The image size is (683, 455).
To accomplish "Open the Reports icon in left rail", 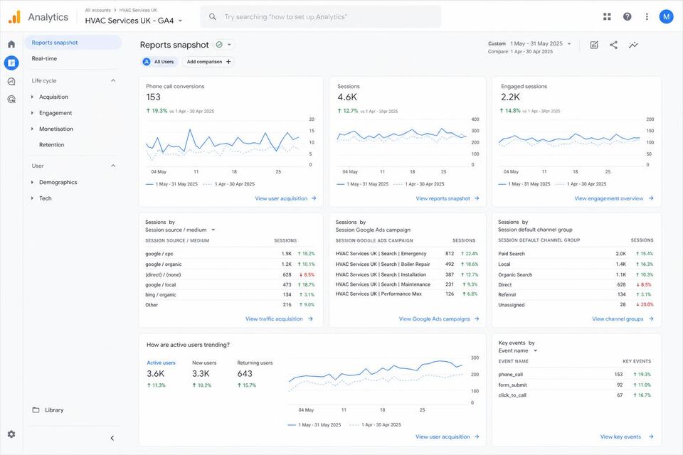I will tap(11, 63).
